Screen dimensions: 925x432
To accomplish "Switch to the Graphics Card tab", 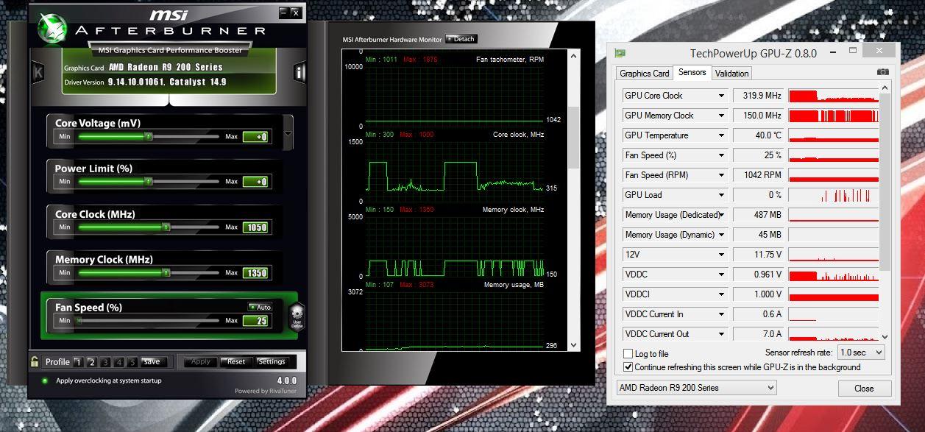I will coord(645,73).
